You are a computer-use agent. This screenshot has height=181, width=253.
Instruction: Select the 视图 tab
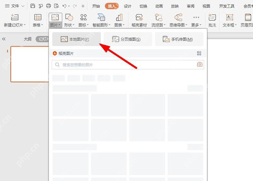click(x=206, y=6)
